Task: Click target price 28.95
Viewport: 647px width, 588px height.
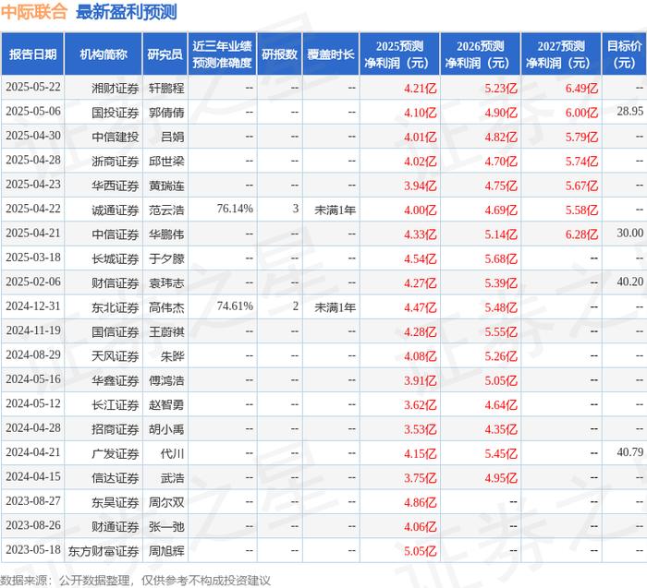Action: (x=630, y=111)
